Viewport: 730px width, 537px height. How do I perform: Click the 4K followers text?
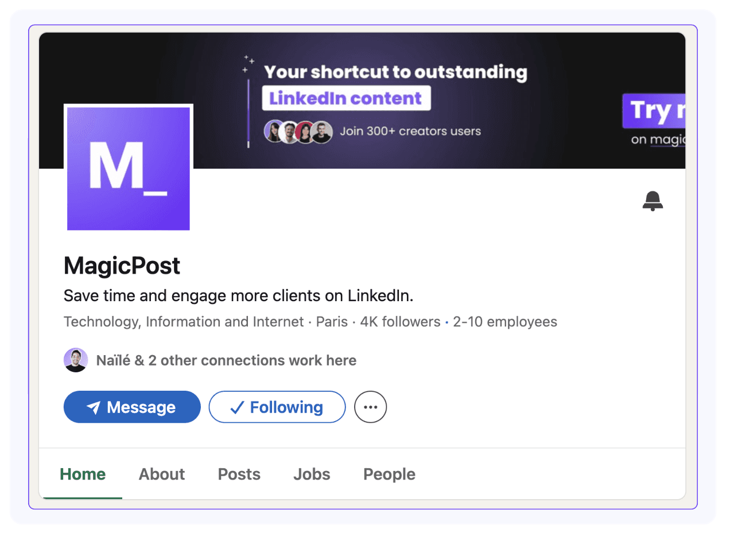point(400,322)
